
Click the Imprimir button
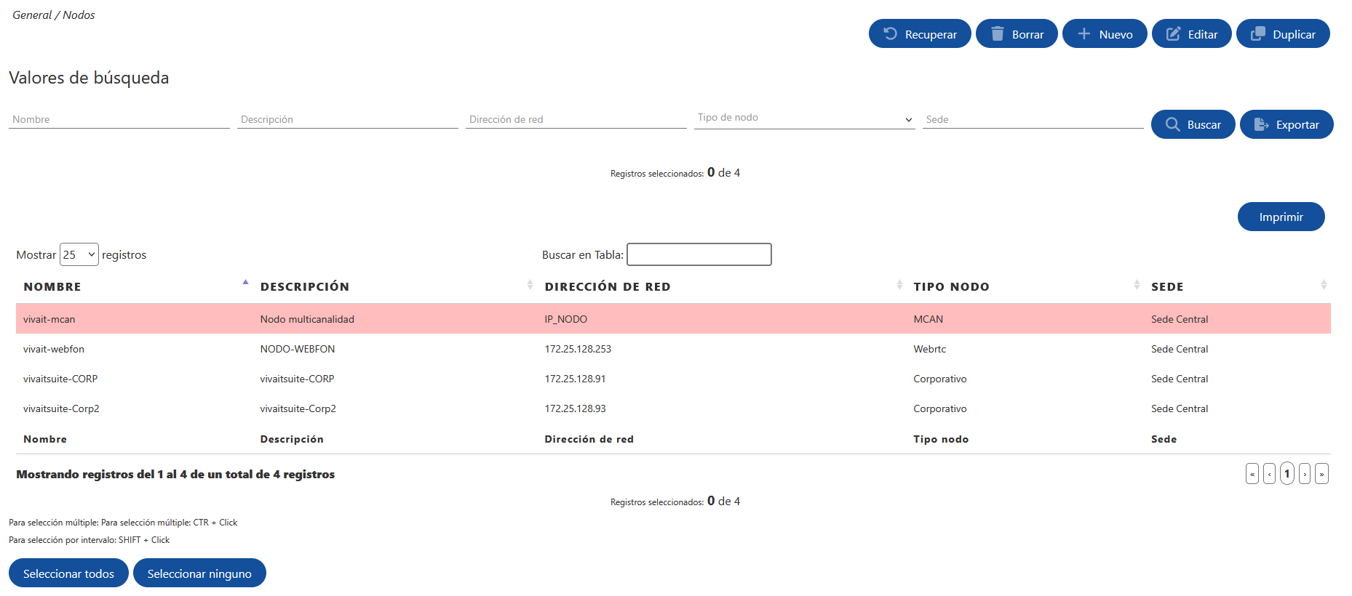(1281, 217)
